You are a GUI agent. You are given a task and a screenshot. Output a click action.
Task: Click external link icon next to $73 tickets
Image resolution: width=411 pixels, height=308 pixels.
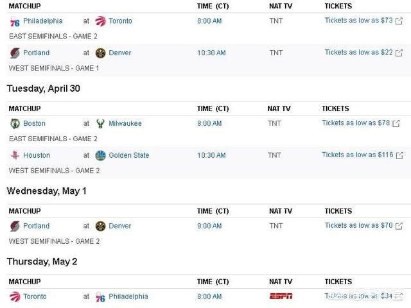point(399,21)
